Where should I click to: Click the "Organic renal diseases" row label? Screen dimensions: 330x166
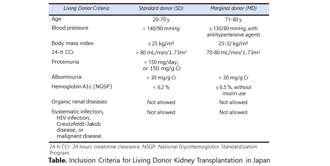(x=79, y=102)
